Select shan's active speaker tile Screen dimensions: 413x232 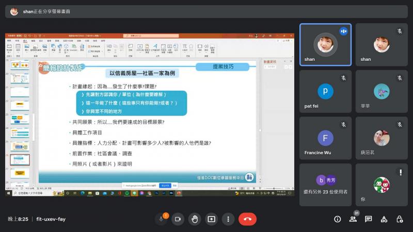[x=325, y=44]
